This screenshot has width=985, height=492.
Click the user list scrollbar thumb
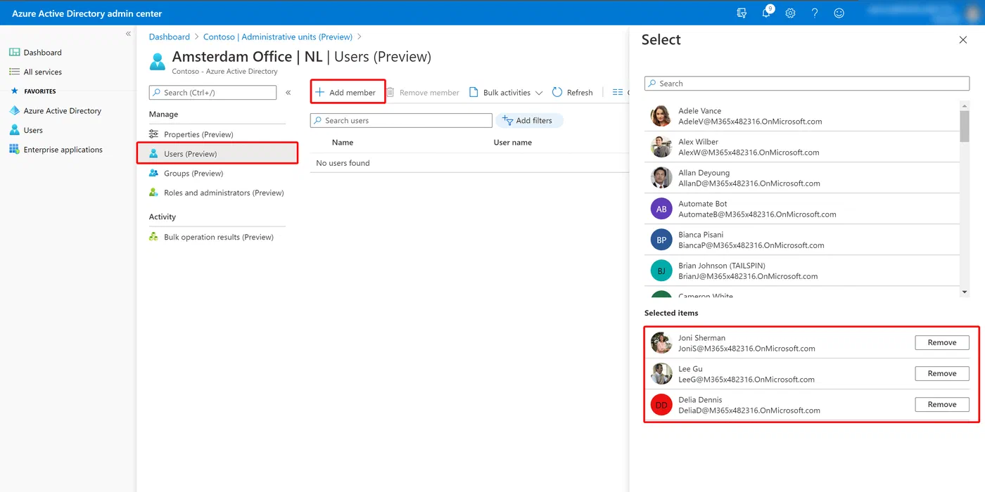[965, 127]
